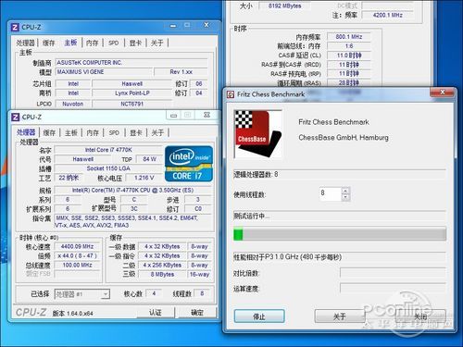The height and width of the screenshot is (347, 463).
Task: Click the 关闭 button in Fritz benchmark
Action: (x=420, y=316)
